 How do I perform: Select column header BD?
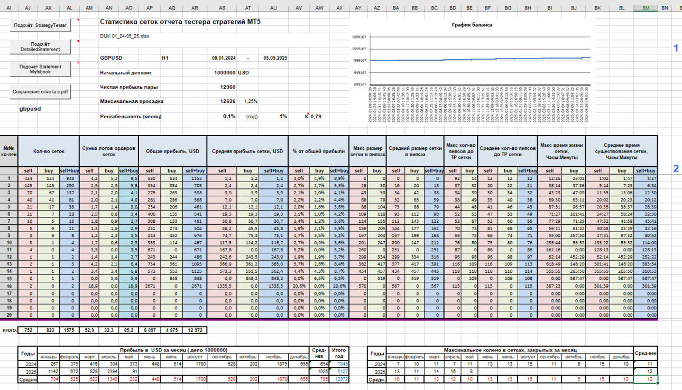453,8
